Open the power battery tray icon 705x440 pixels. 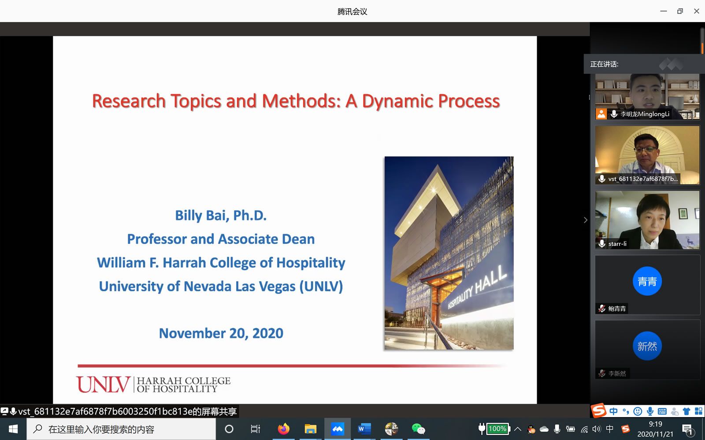570,429
